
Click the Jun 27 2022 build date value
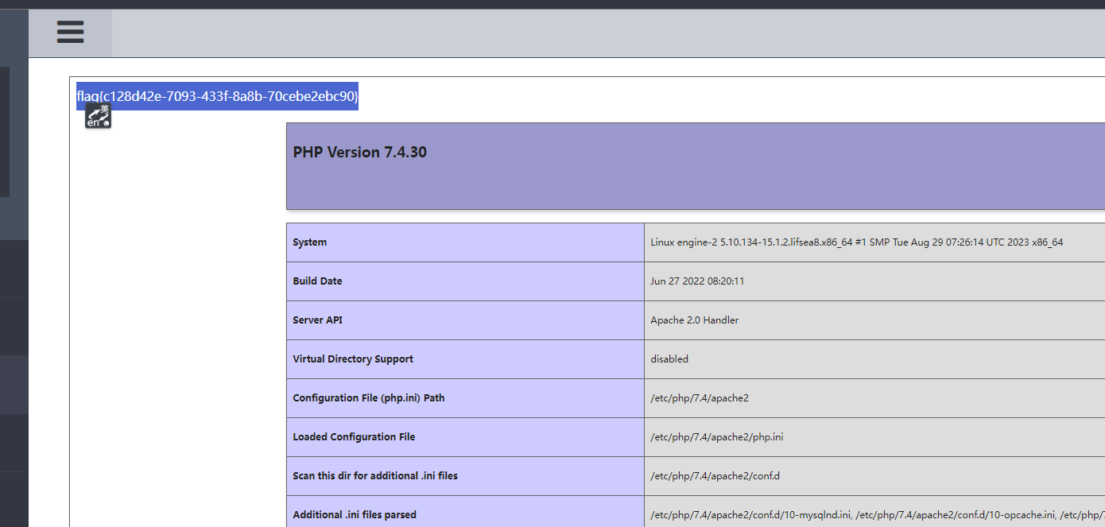point(697,281)
